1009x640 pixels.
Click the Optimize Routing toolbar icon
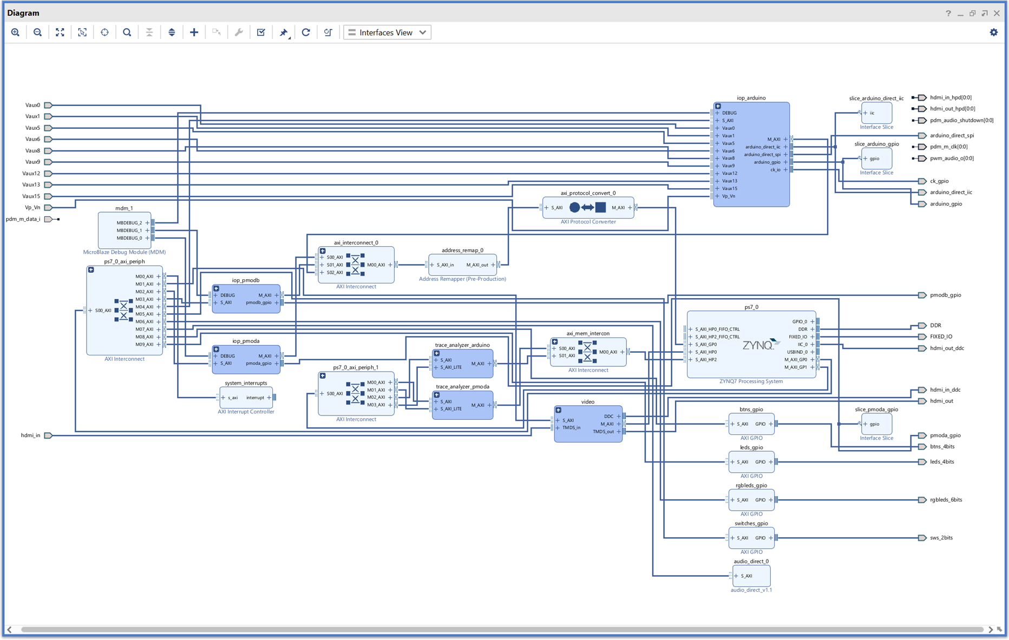click(328, 32)
